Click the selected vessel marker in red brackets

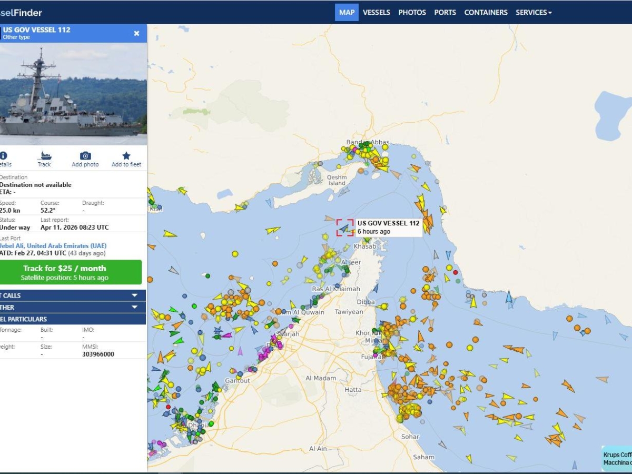click(345, 228)
